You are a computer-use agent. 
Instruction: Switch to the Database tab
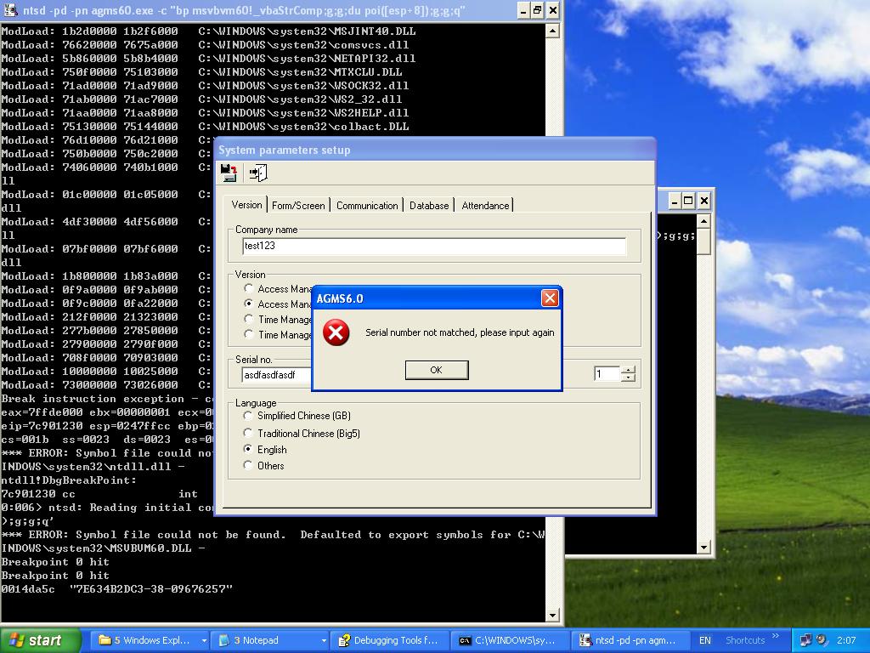[x=429, y=206]
